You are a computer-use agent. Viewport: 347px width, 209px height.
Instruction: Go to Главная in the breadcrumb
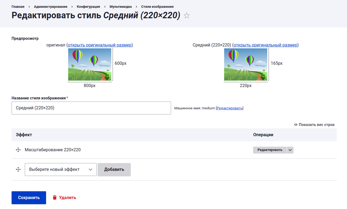pyautogui.click(x=18, y=6)
